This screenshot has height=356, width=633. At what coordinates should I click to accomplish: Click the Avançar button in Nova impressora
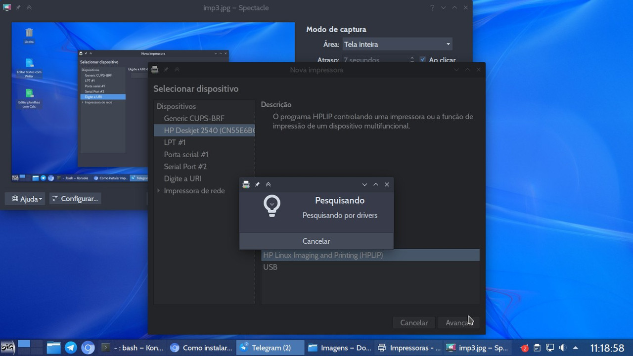(x=458, y=322)
